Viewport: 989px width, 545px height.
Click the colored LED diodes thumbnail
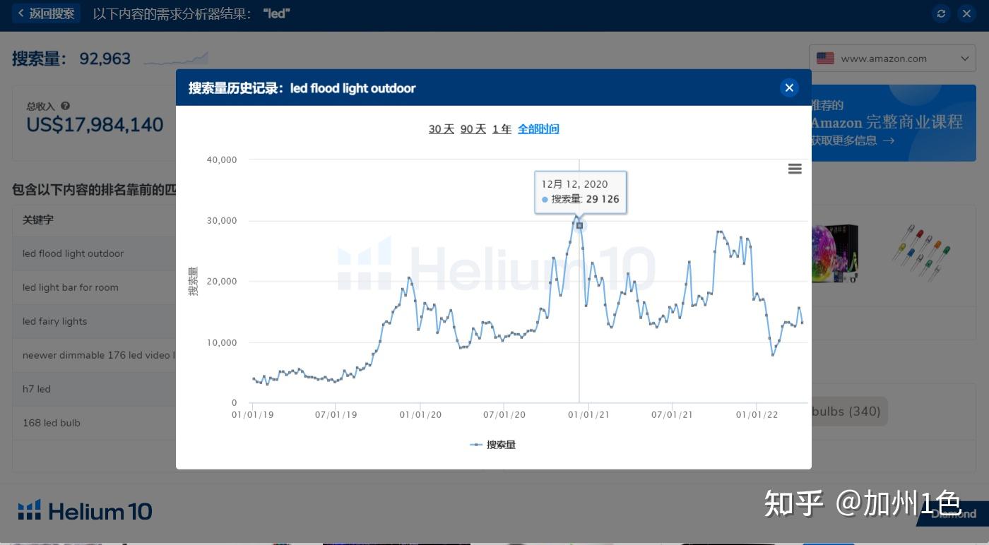(x=920, y=253)
